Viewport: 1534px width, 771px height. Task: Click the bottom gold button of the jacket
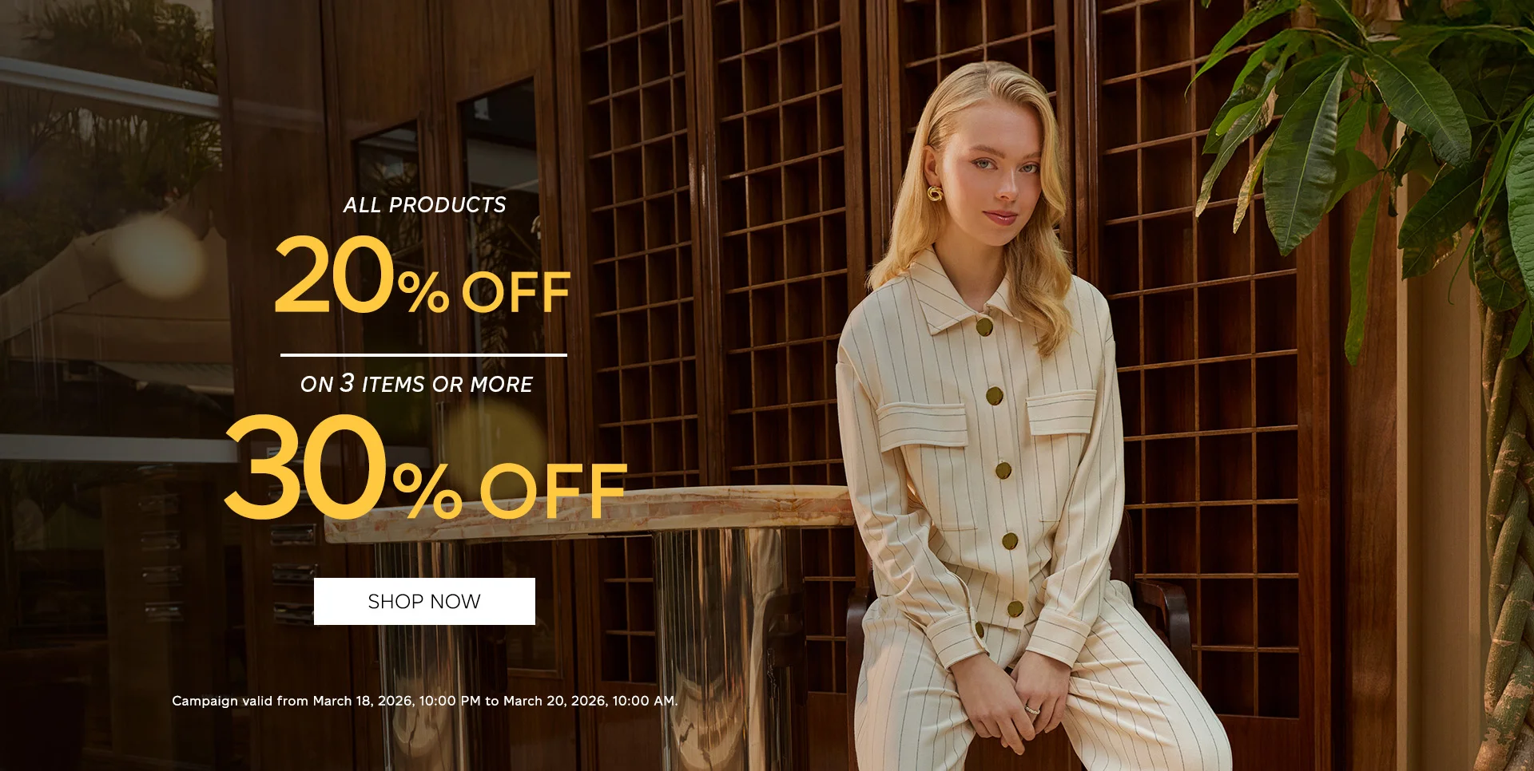coord(1015,608)
